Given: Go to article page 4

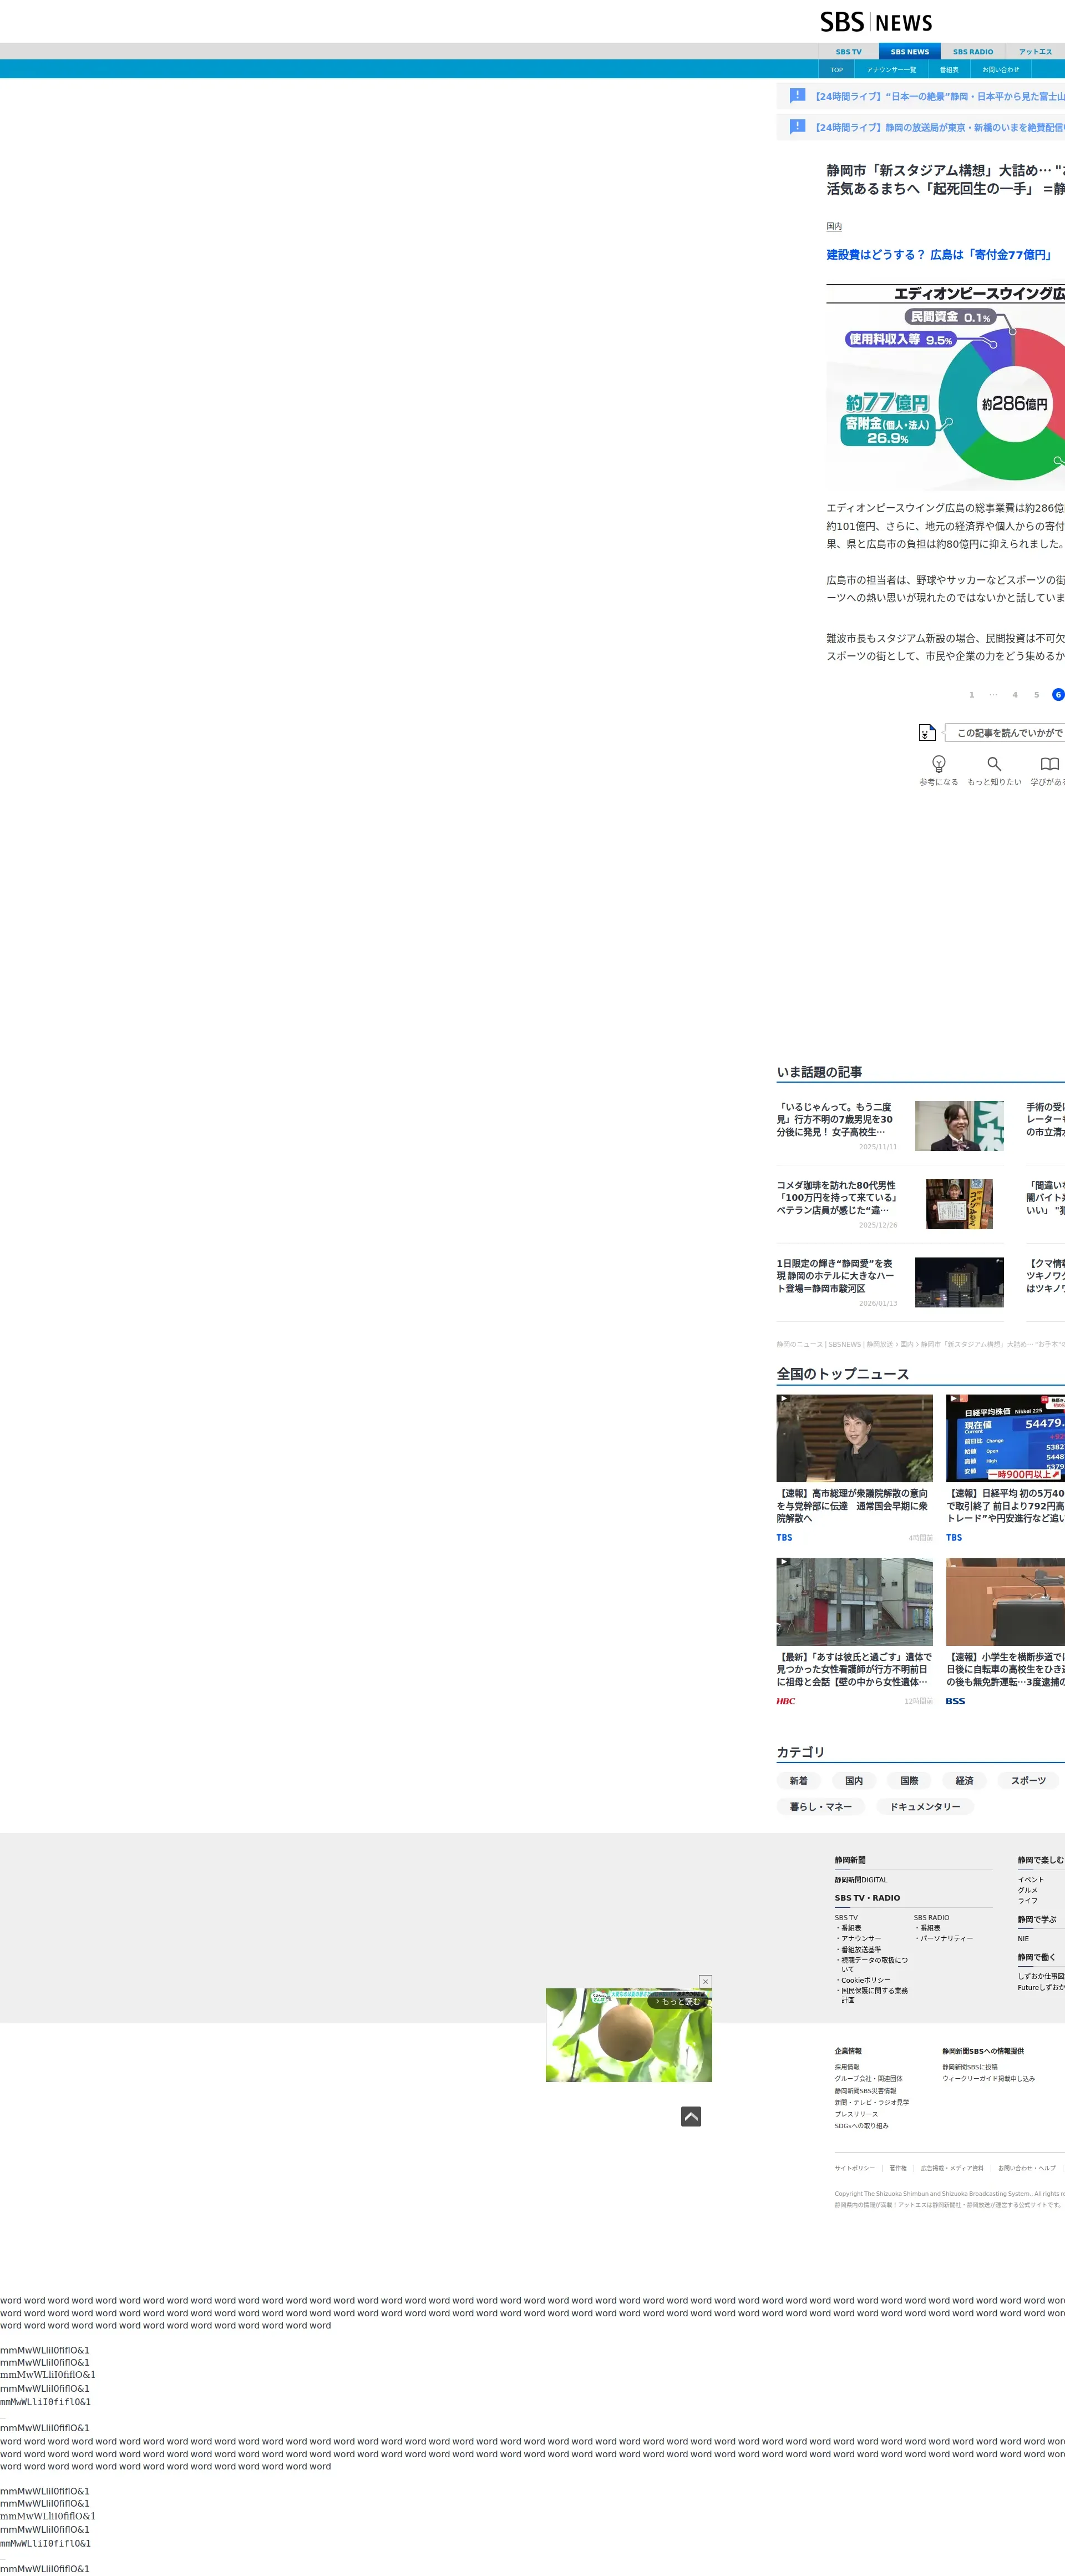Looking at the screenshot, I should tap(1014, 694).
